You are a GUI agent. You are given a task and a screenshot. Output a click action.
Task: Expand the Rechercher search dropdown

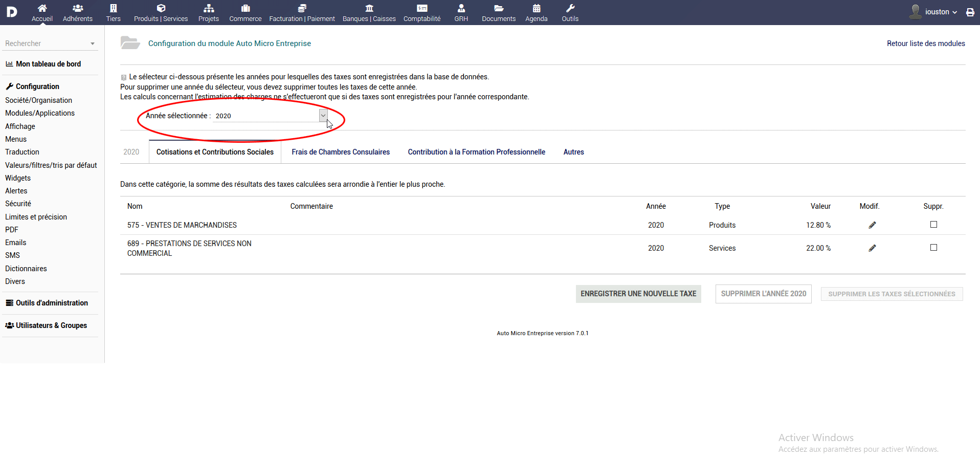[93, 44]
